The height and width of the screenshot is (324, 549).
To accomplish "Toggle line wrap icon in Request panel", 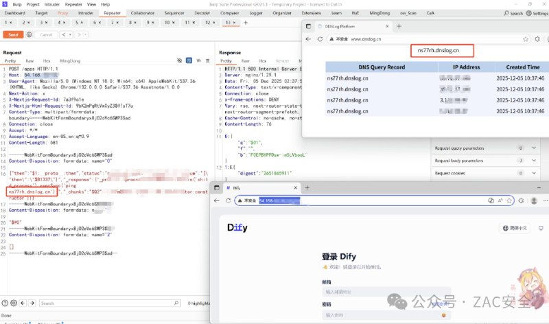I will tap(189, 60).
